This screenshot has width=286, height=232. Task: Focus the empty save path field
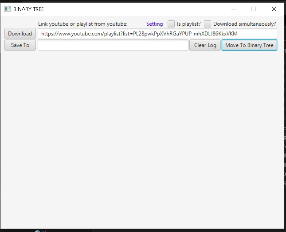coord(113,45)
